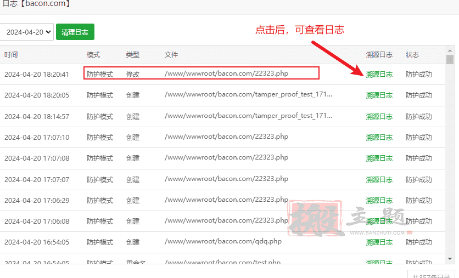
Task: Click 防护成功 status in qdq.php row
Action: [x=418, y=242]
